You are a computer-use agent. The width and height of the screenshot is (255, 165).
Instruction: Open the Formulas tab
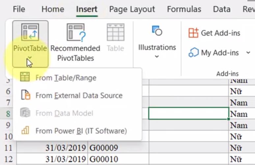[x=184, y=9]
